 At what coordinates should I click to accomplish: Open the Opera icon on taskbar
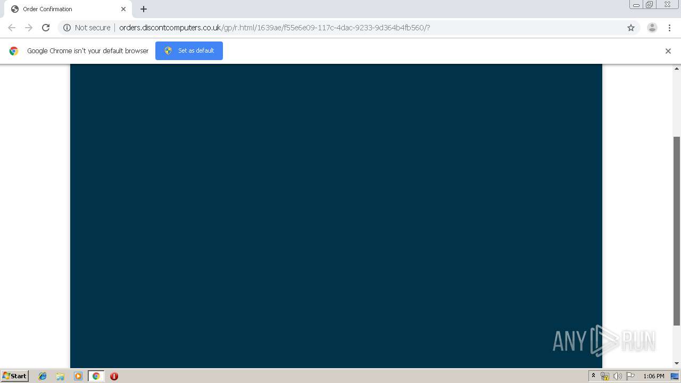(x=114, y=376)
